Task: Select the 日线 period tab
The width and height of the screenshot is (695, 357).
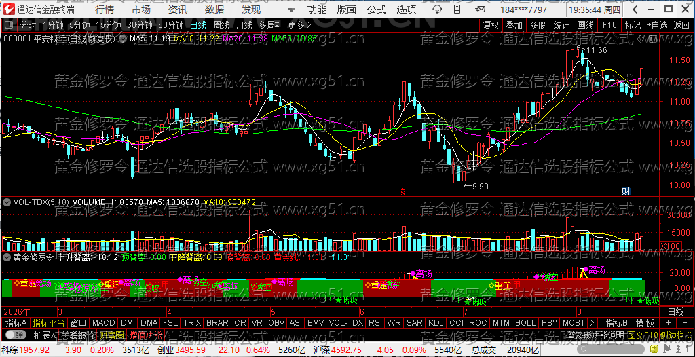Action: pyautogui.click(x=198, y=25)
